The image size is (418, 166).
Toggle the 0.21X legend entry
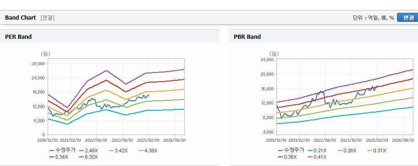click(x=317, y=150)
